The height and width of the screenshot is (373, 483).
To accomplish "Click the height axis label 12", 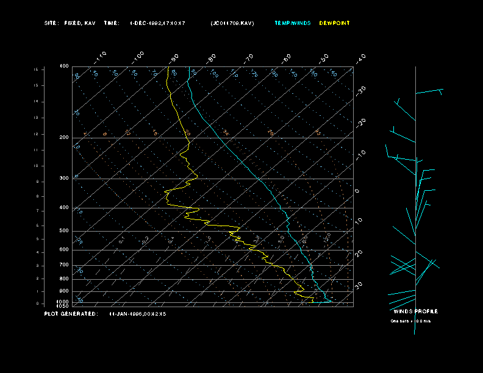I will pos(37,134).
